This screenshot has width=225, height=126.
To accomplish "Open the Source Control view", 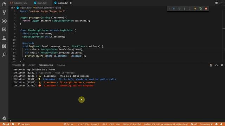I will pyautogui.click(x=4, y=13).
